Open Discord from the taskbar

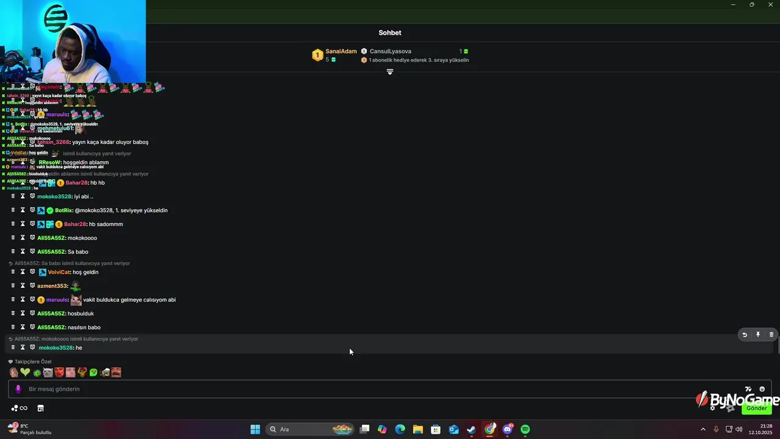pyautogui.click(x=508, y=429)
